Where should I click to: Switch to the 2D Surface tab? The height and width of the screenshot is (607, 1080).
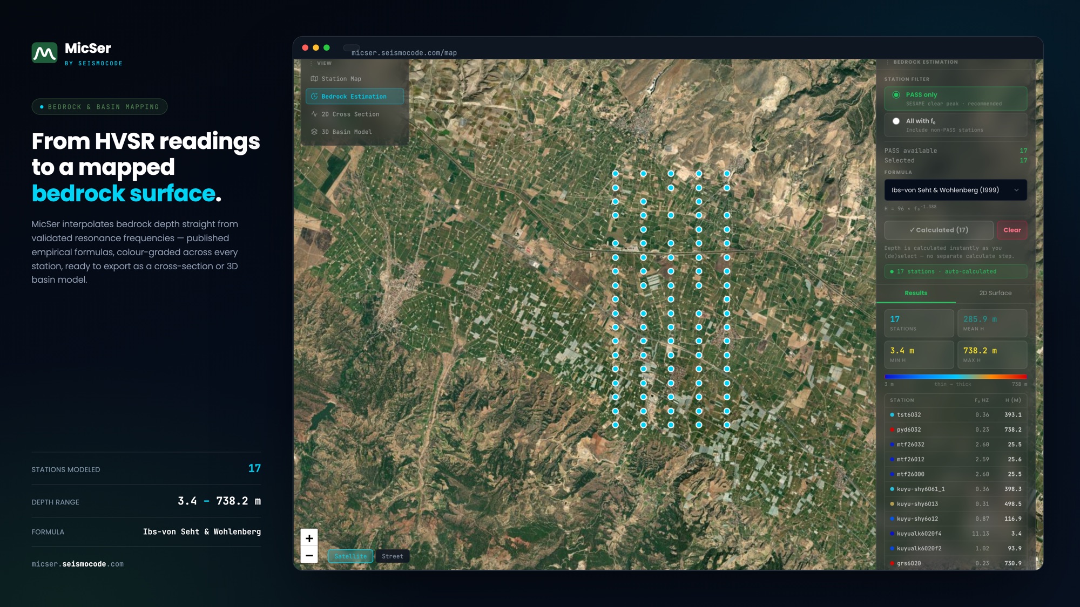[x=995, y=293]
